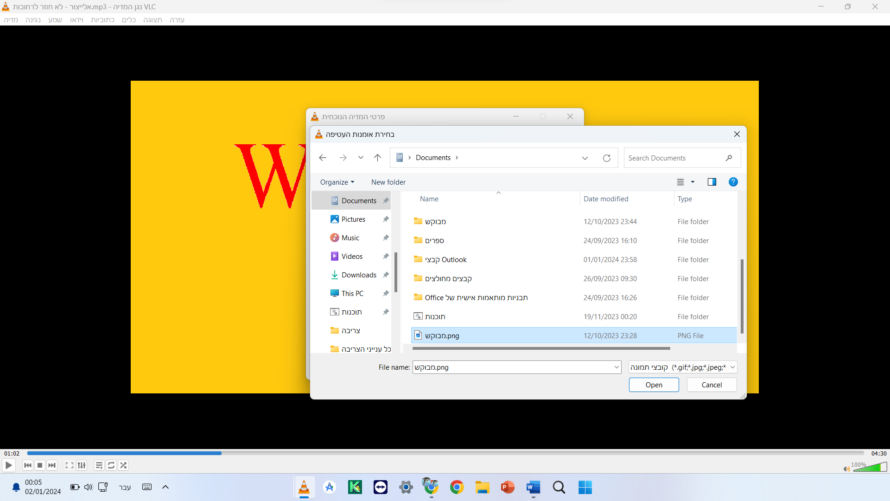Open the image file type filter dropdown
890x501 pixels.
point(682,367)
